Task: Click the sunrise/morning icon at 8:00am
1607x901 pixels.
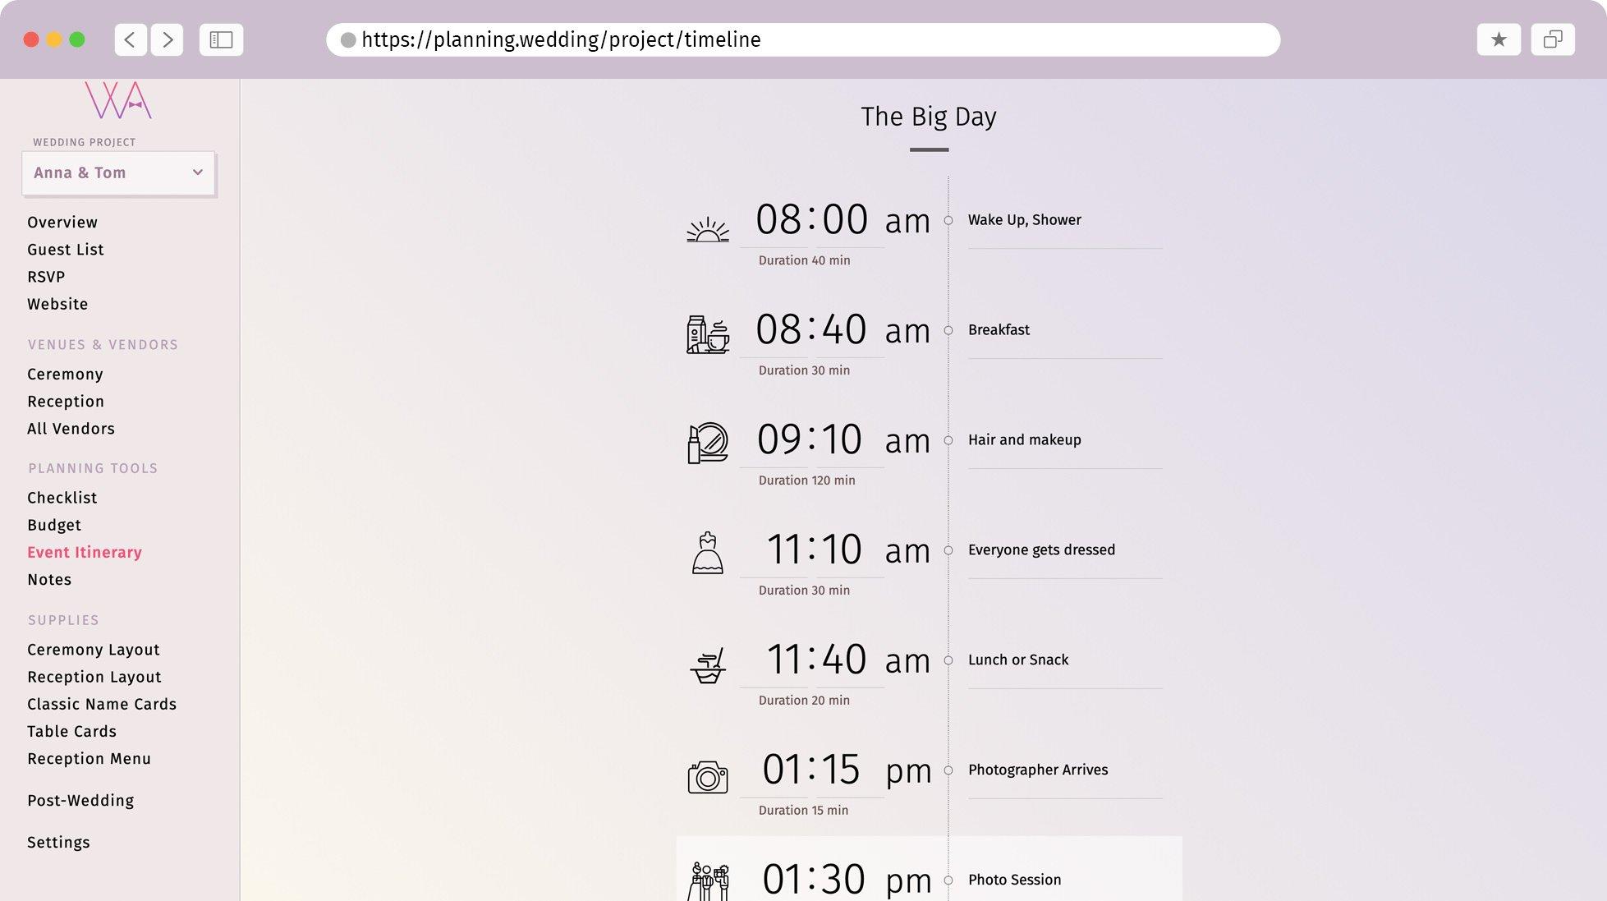Action: pos(706,228)
